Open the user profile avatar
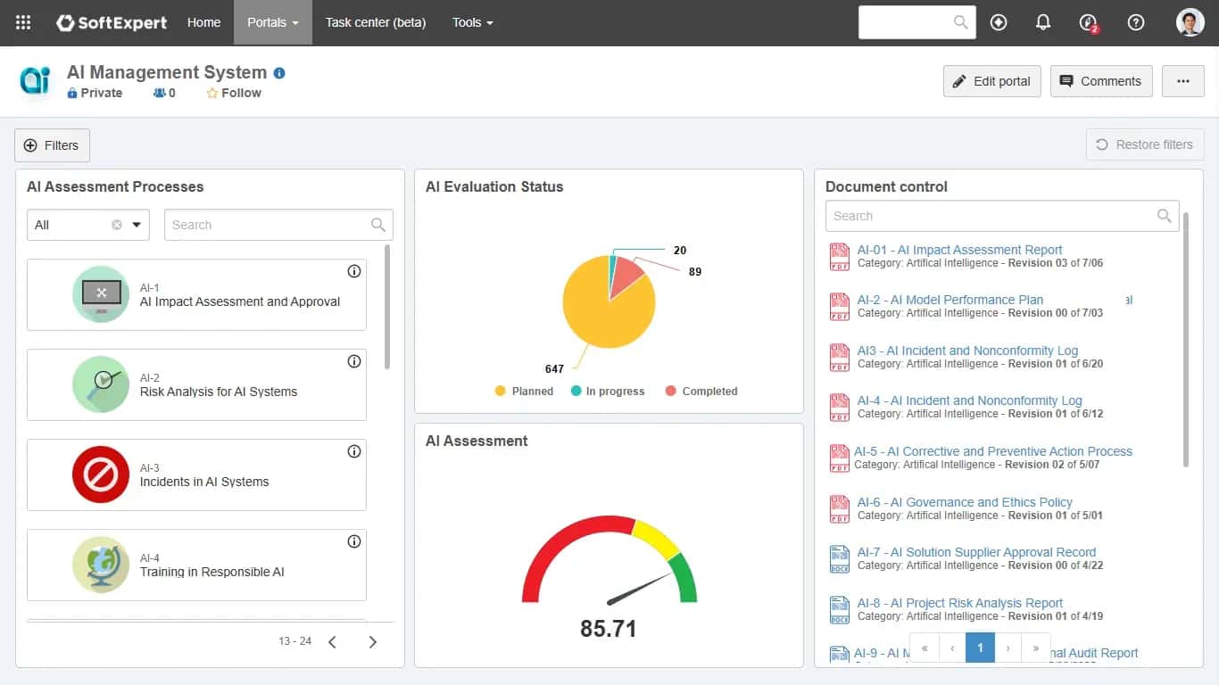This screenshot has height=685, width=1219. (x=1190, y=22)
